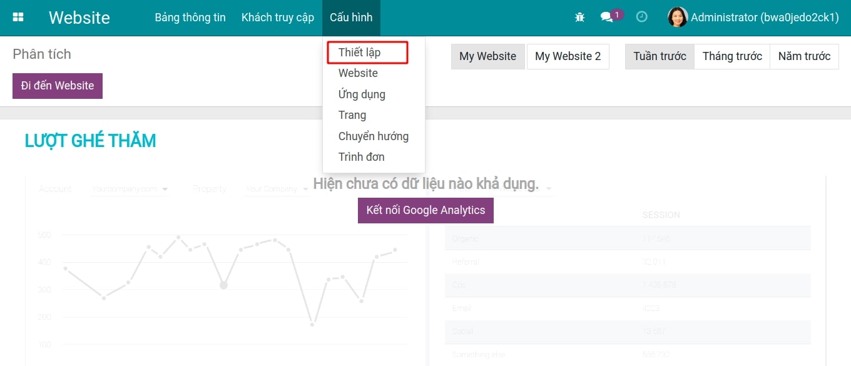Expand the dropdown beside the empty data message
This screenshot has width=851, height=366.
[548, 190]
